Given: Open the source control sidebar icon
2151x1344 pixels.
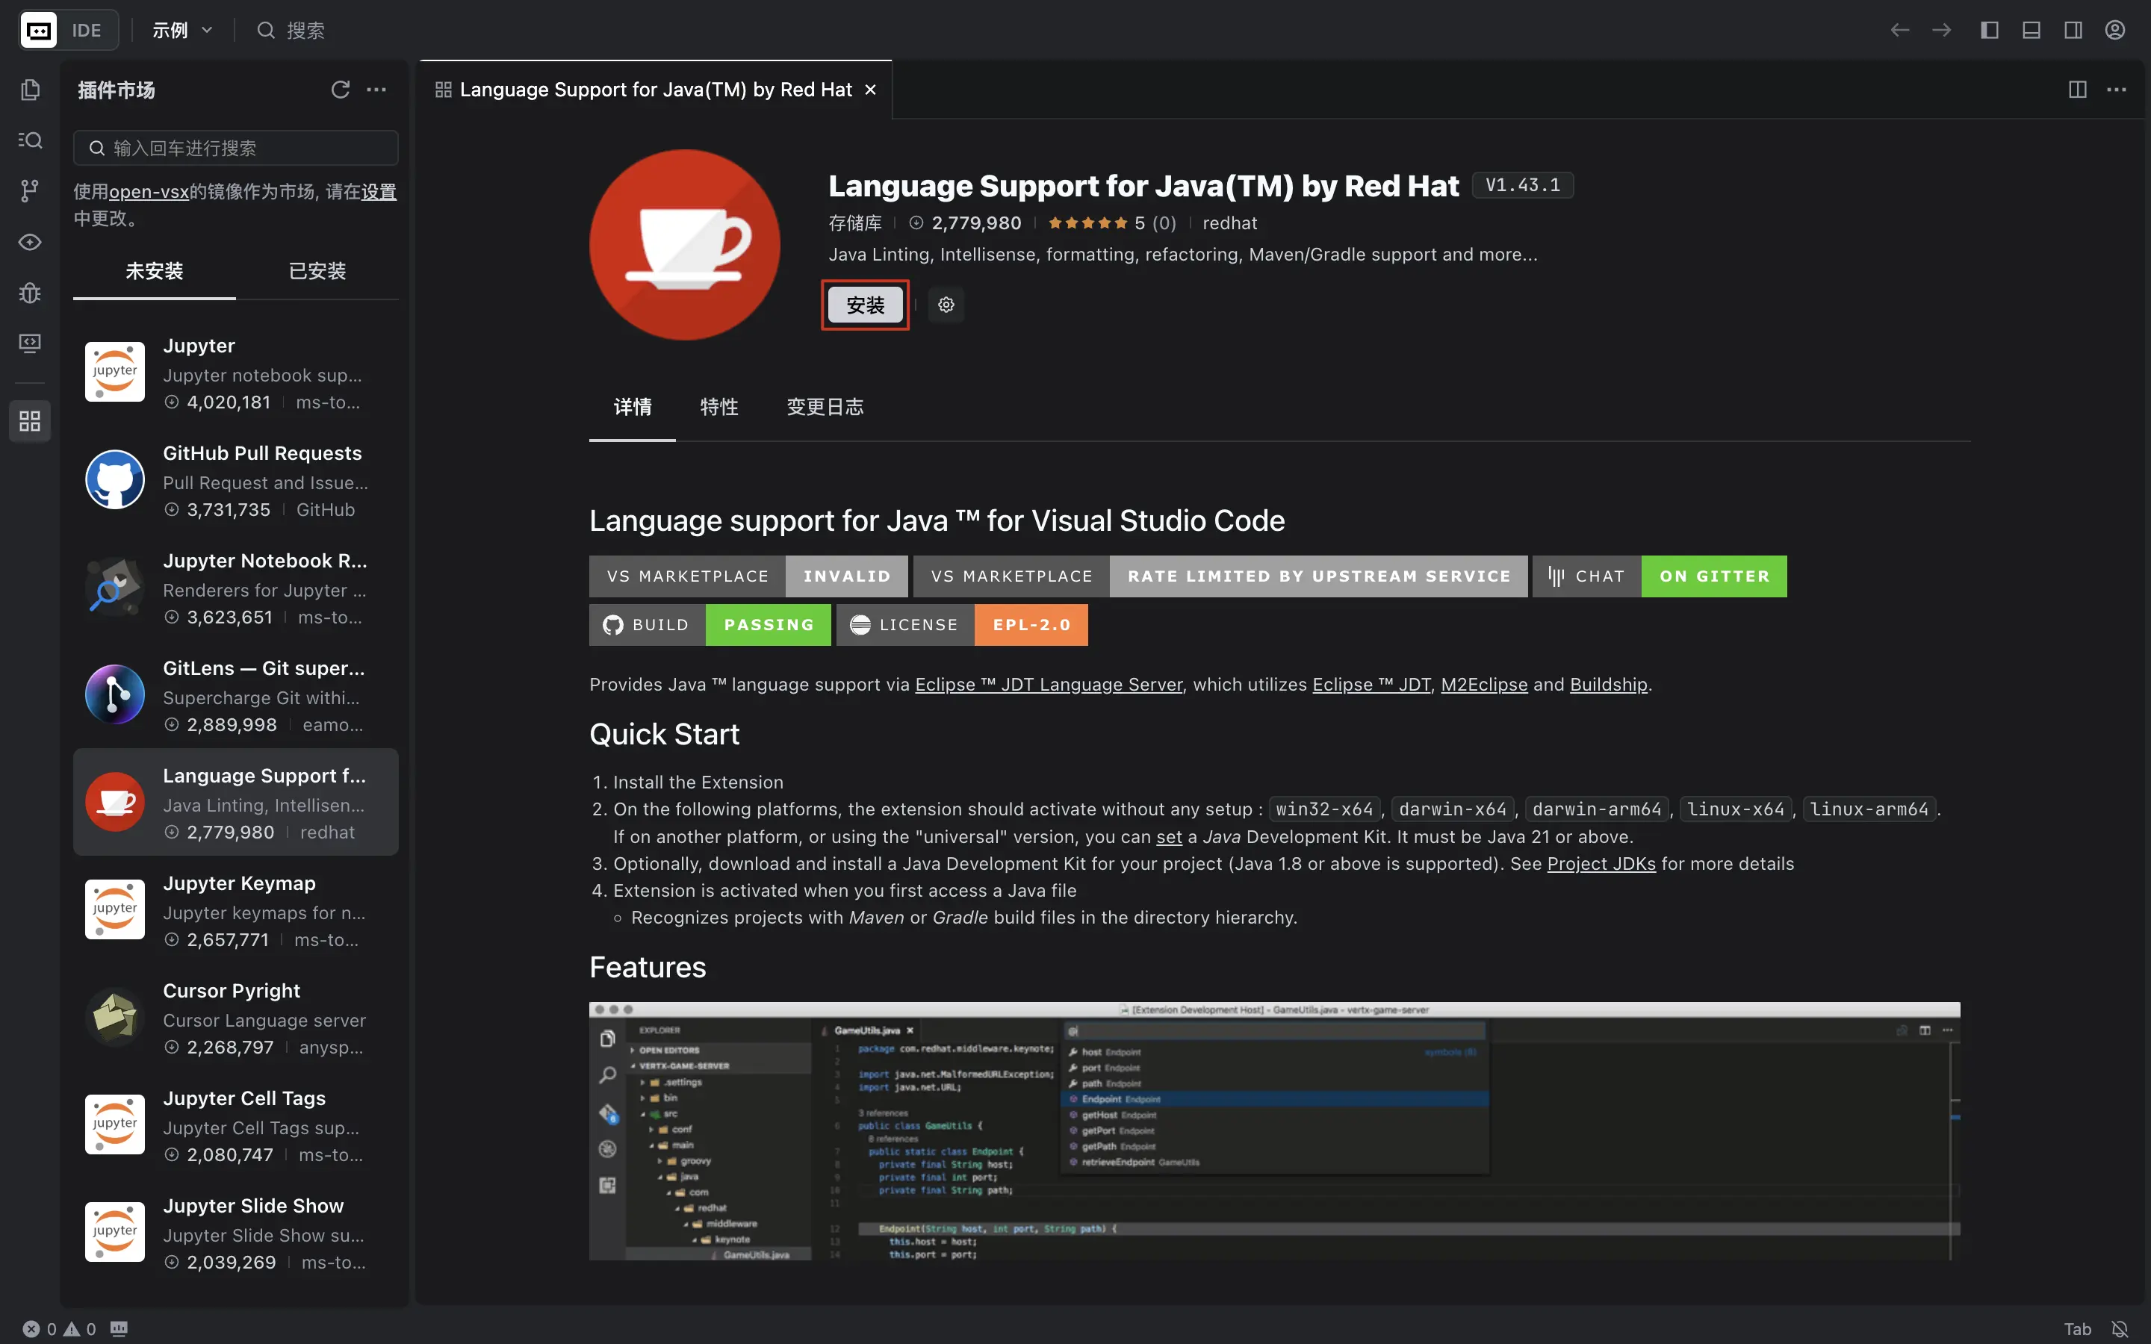Looking at the screenshot, I should tap(30, 190).
